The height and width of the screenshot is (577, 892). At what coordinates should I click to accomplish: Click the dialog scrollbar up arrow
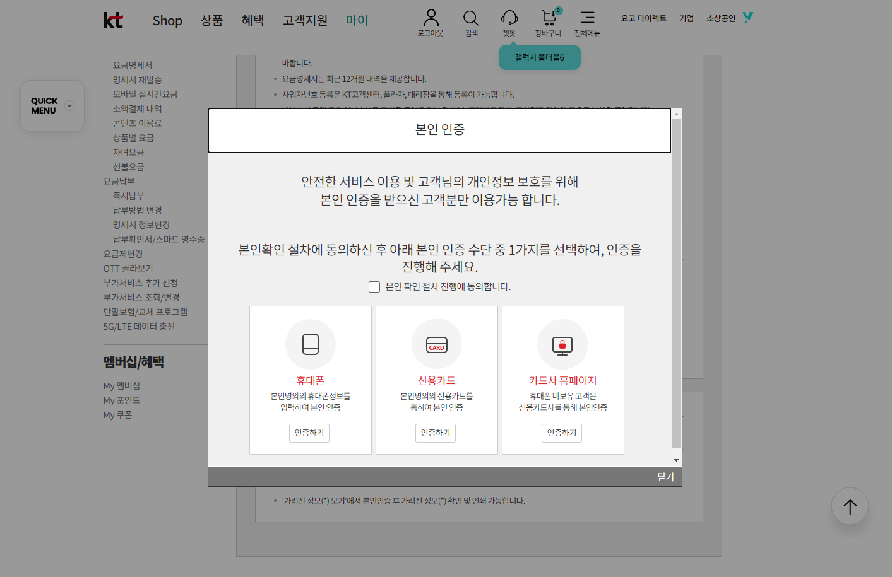676,115
